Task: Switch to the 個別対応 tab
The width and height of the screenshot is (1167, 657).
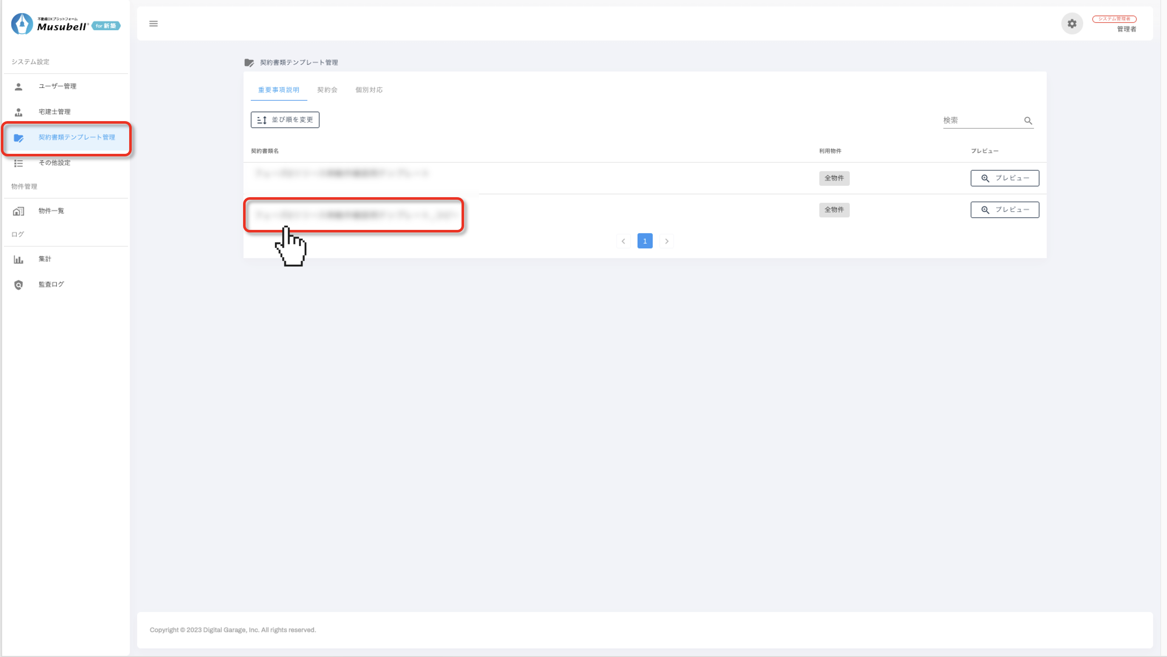Action: coord(369,90)
